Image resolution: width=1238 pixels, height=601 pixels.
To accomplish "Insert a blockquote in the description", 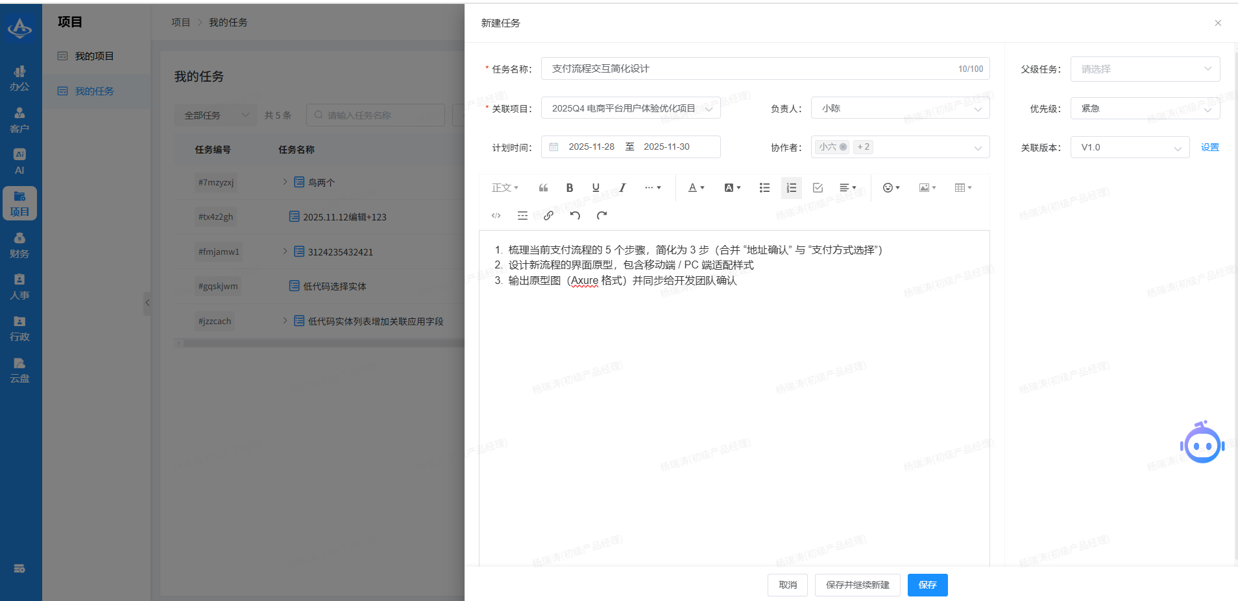I will [543, 188].
